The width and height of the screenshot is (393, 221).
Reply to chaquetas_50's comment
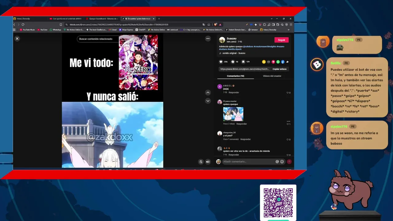246,139
